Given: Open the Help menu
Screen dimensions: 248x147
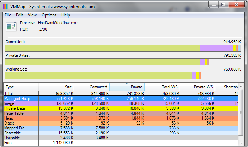Looking at the screenshot, I should [x=66, y=15].
